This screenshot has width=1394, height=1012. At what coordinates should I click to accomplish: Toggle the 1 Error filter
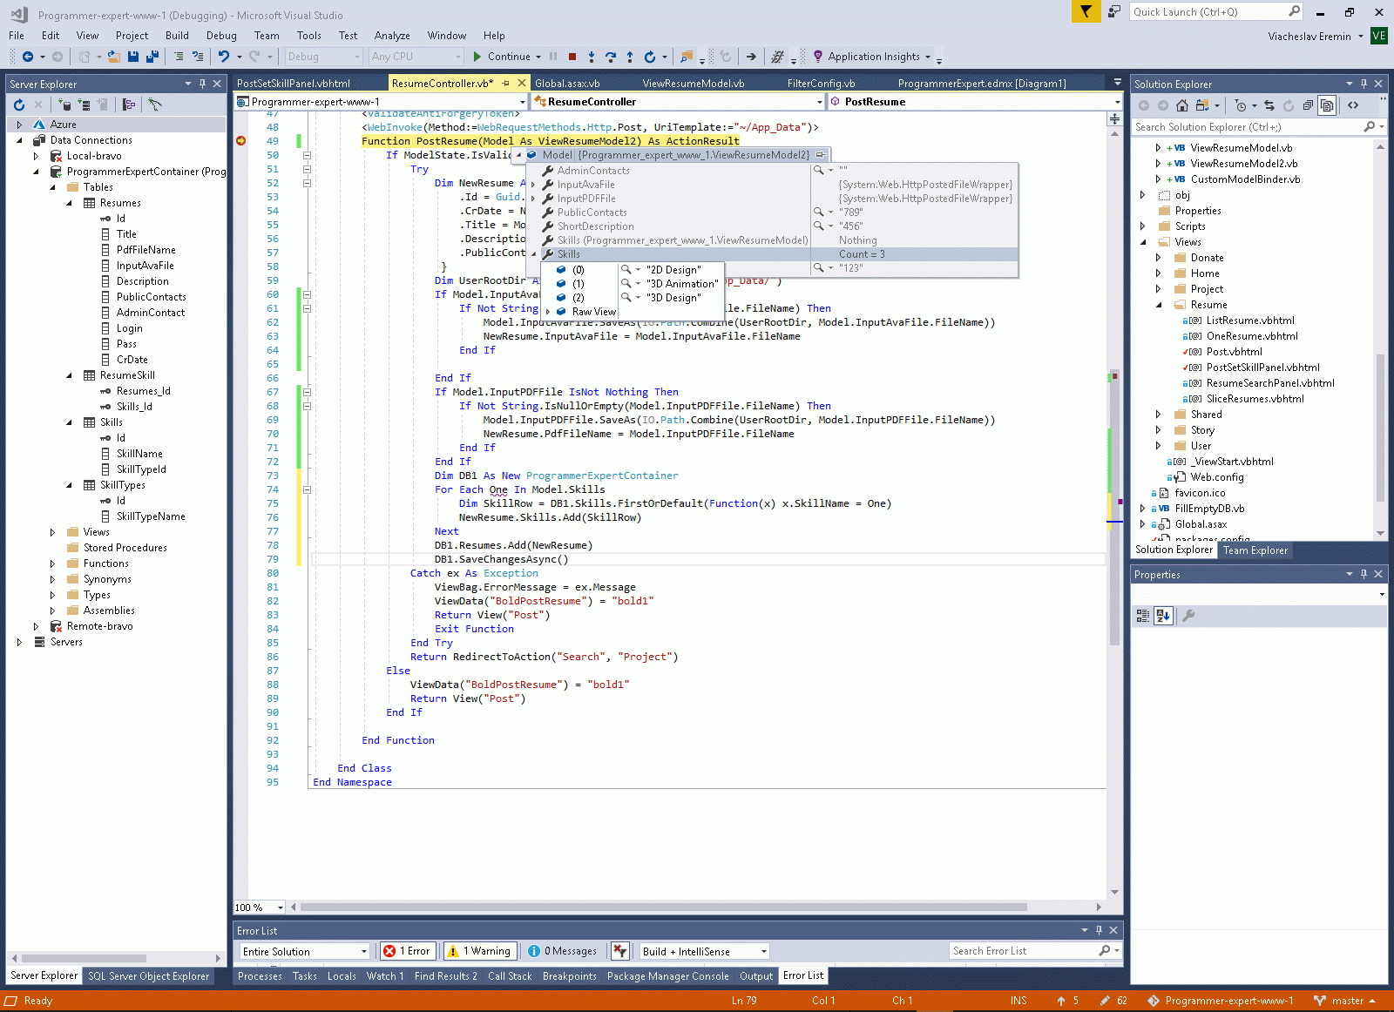coord(407,951)
